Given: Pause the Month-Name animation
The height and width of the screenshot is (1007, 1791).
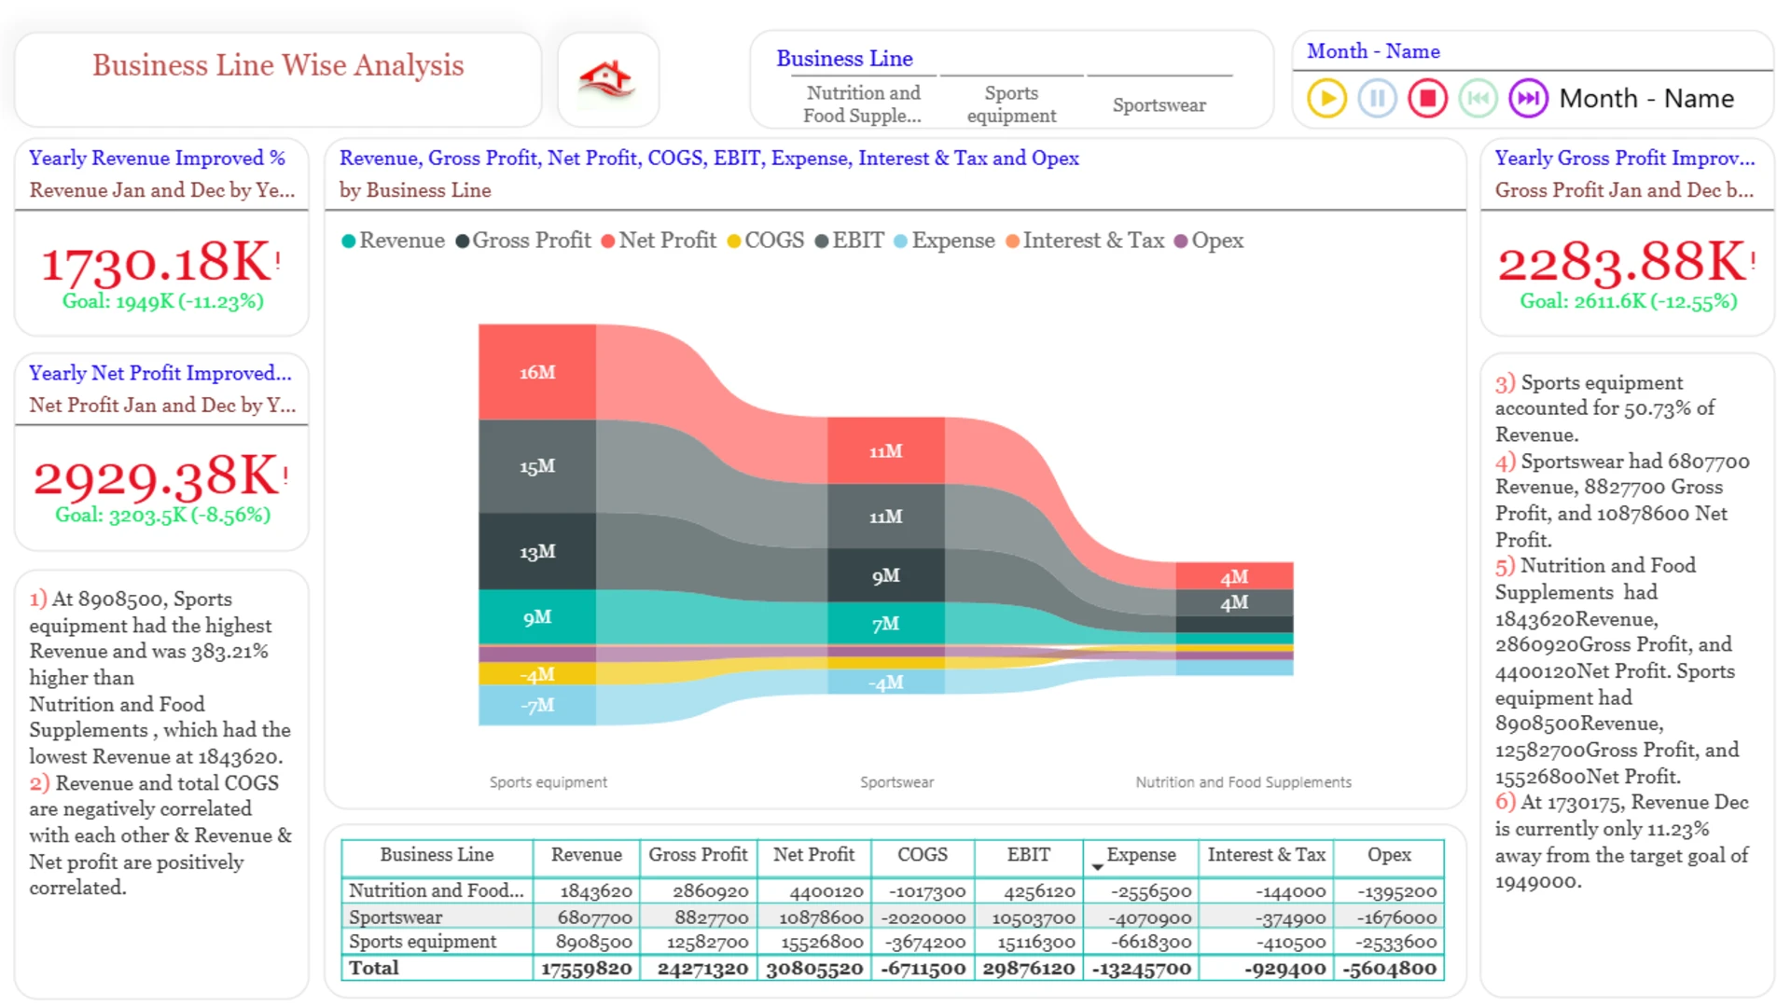Looking at the screenshot, I should tap(1377, 98).
